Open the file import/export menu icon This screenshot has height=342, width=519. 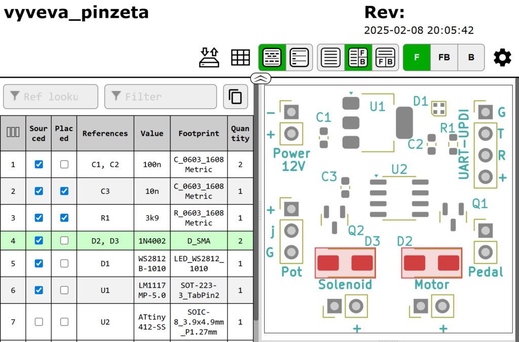coord(209,57)
